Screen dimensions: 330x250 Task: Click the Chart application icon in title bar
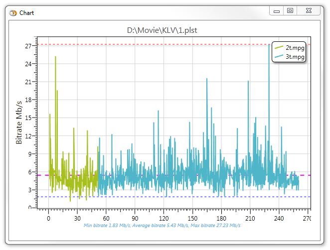click(x=13, y=12)
